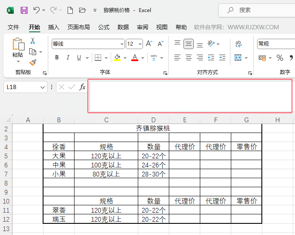Click inside the formula bar input
The height and width of the screenshot is (235, 295).
point(191,96)
